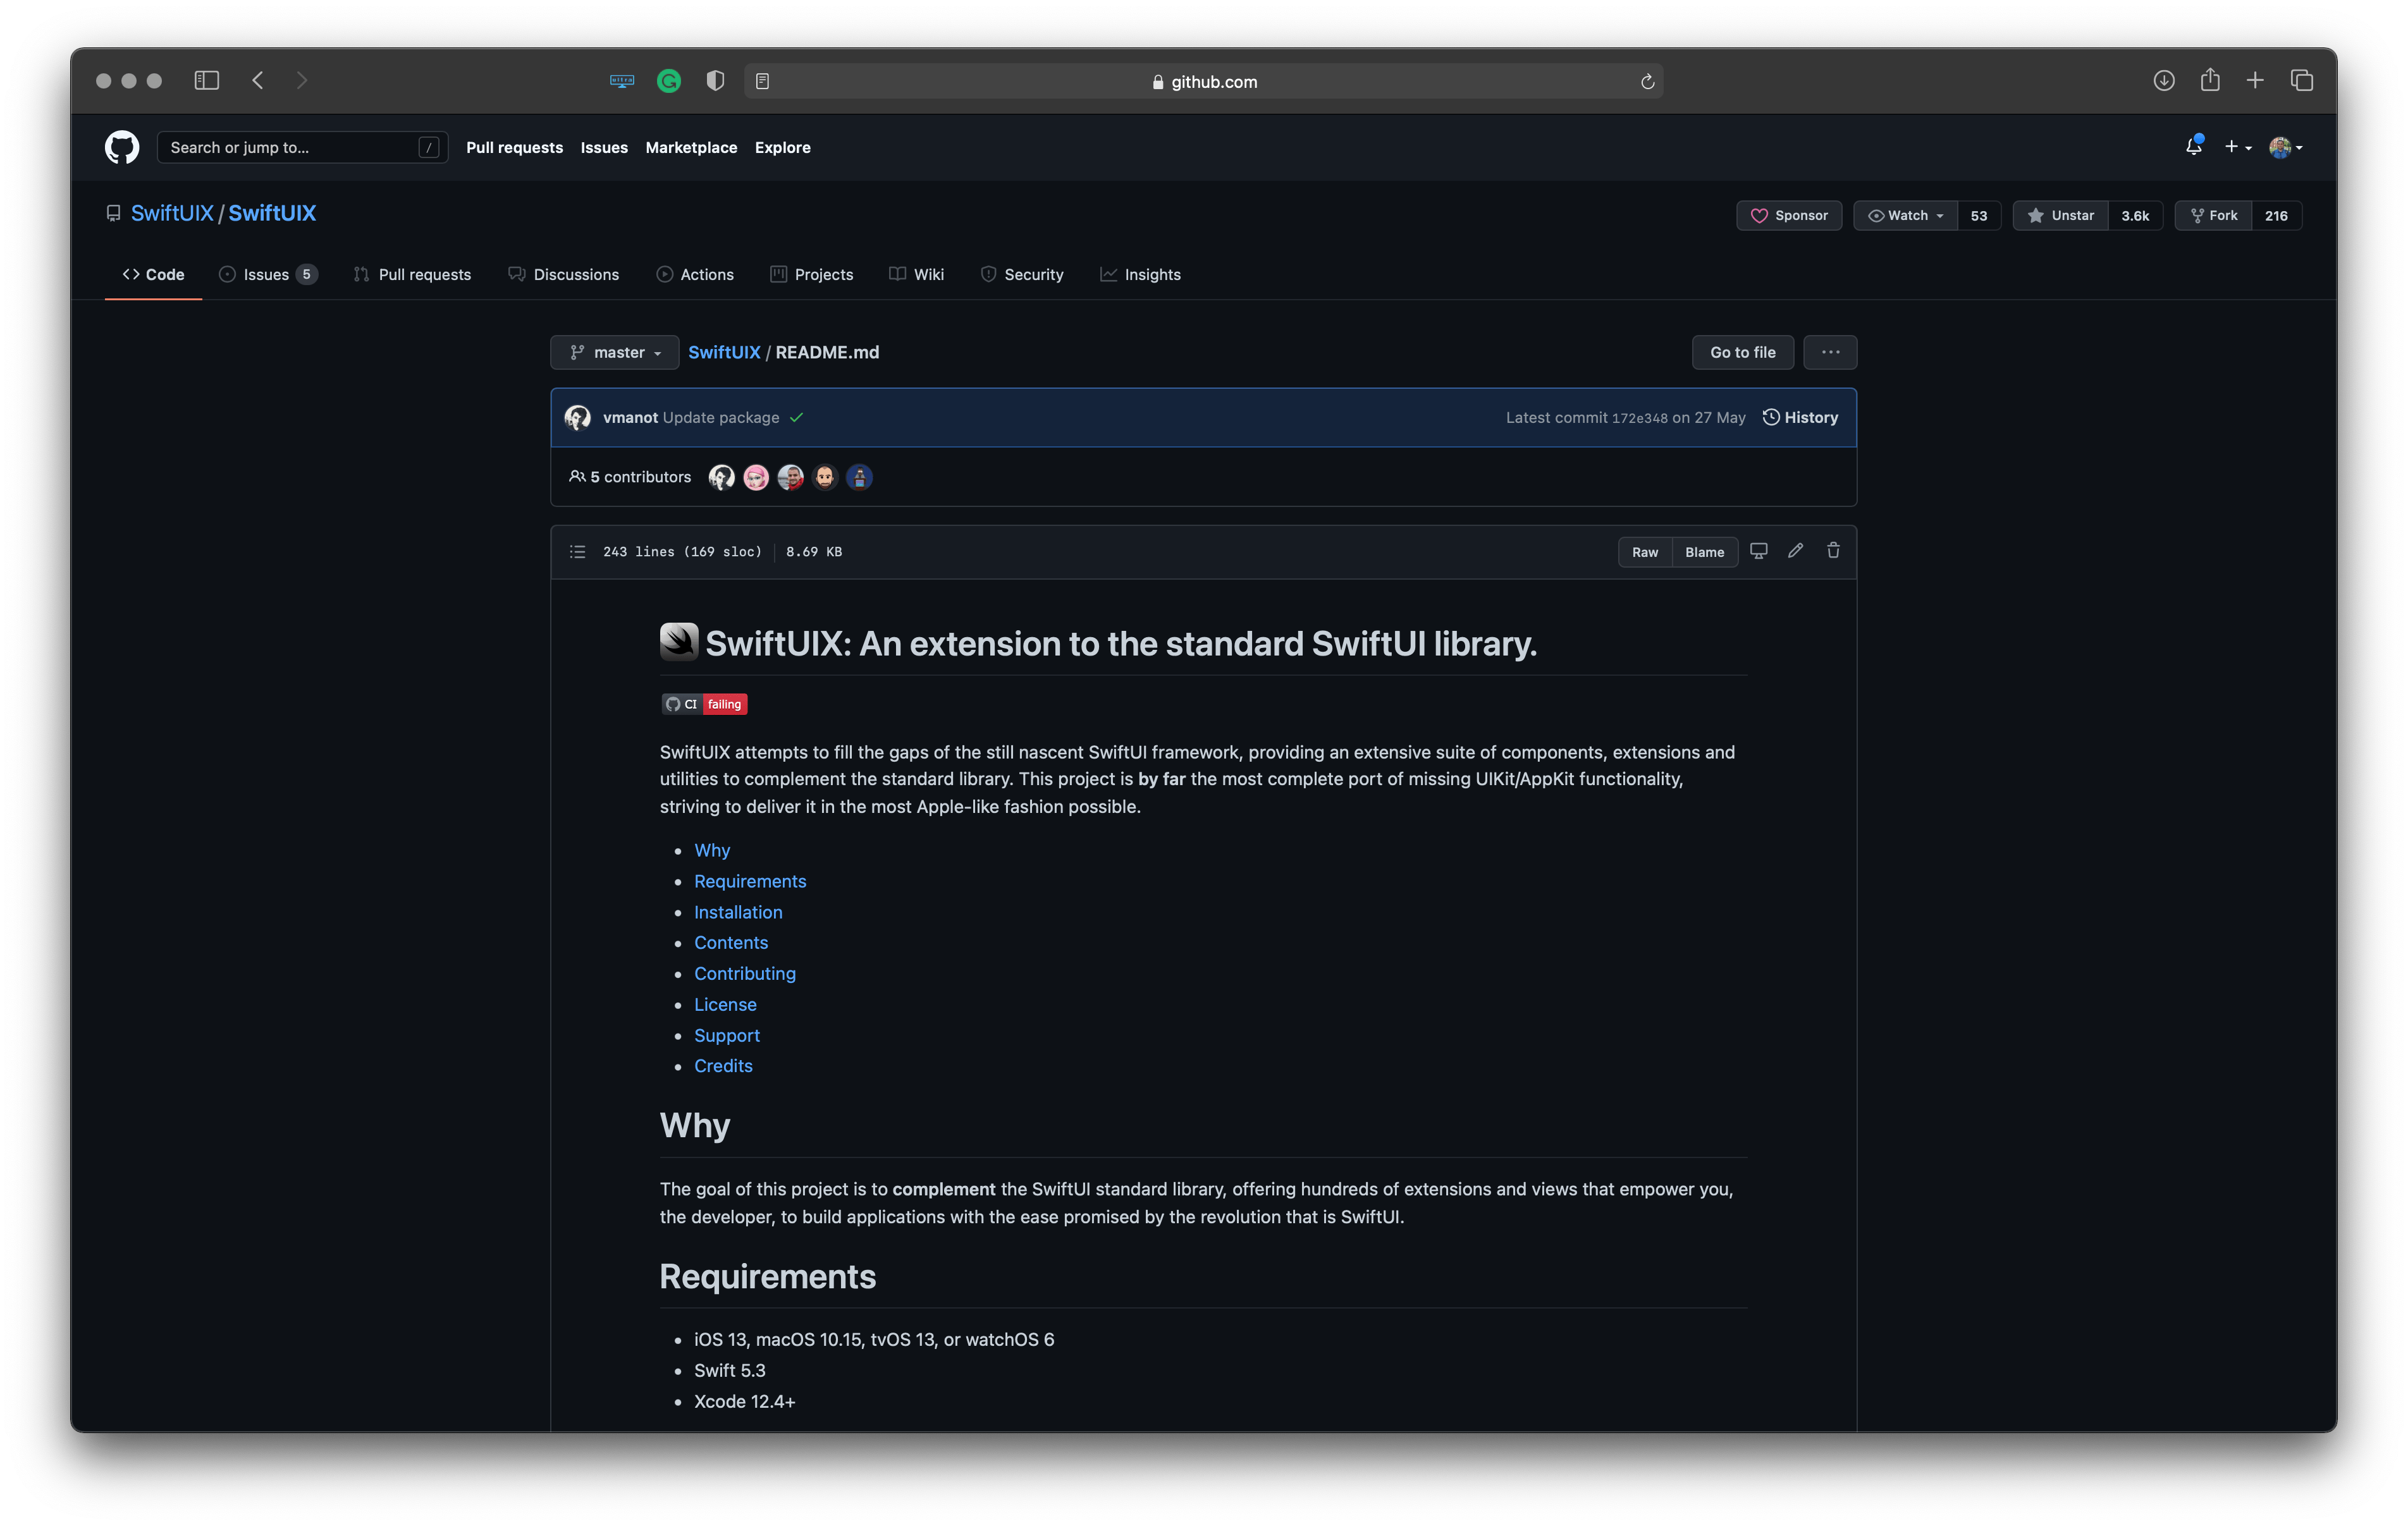Viewport: 2408px width, 1526px height.
Task: Open the Safari share menu
Action: (x=2209, y=80)
